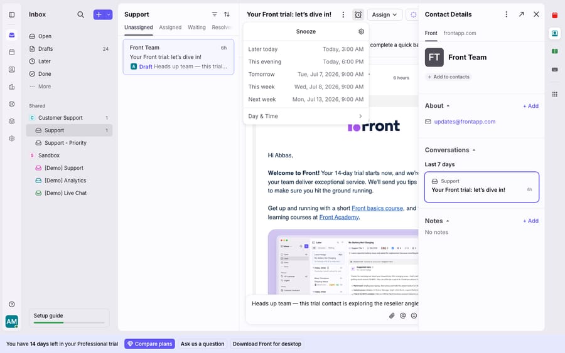565x353 pixels.
Task: Open Setup guide progress bar
Action: pos(69,318)
